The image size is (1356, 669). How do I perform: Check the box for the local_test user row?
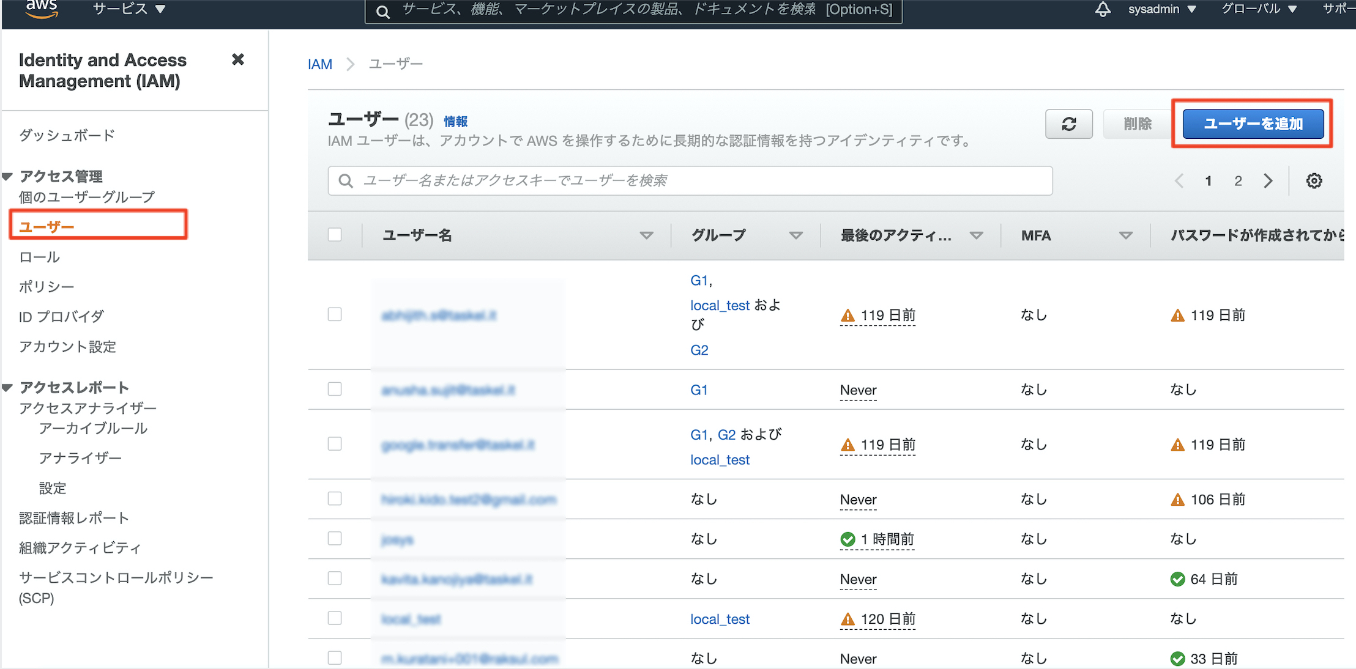(x=335, y=618)
